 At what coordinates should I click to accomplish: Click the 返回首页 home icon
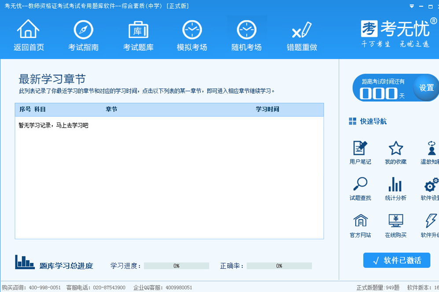29,30
